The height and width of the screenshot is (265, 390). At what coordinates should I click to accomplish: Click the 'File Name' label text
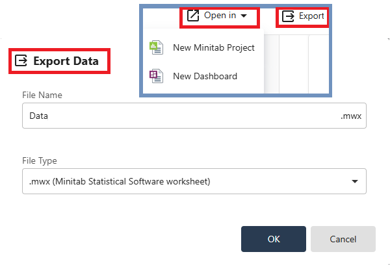pyautogui.click(x=42, y=95)
